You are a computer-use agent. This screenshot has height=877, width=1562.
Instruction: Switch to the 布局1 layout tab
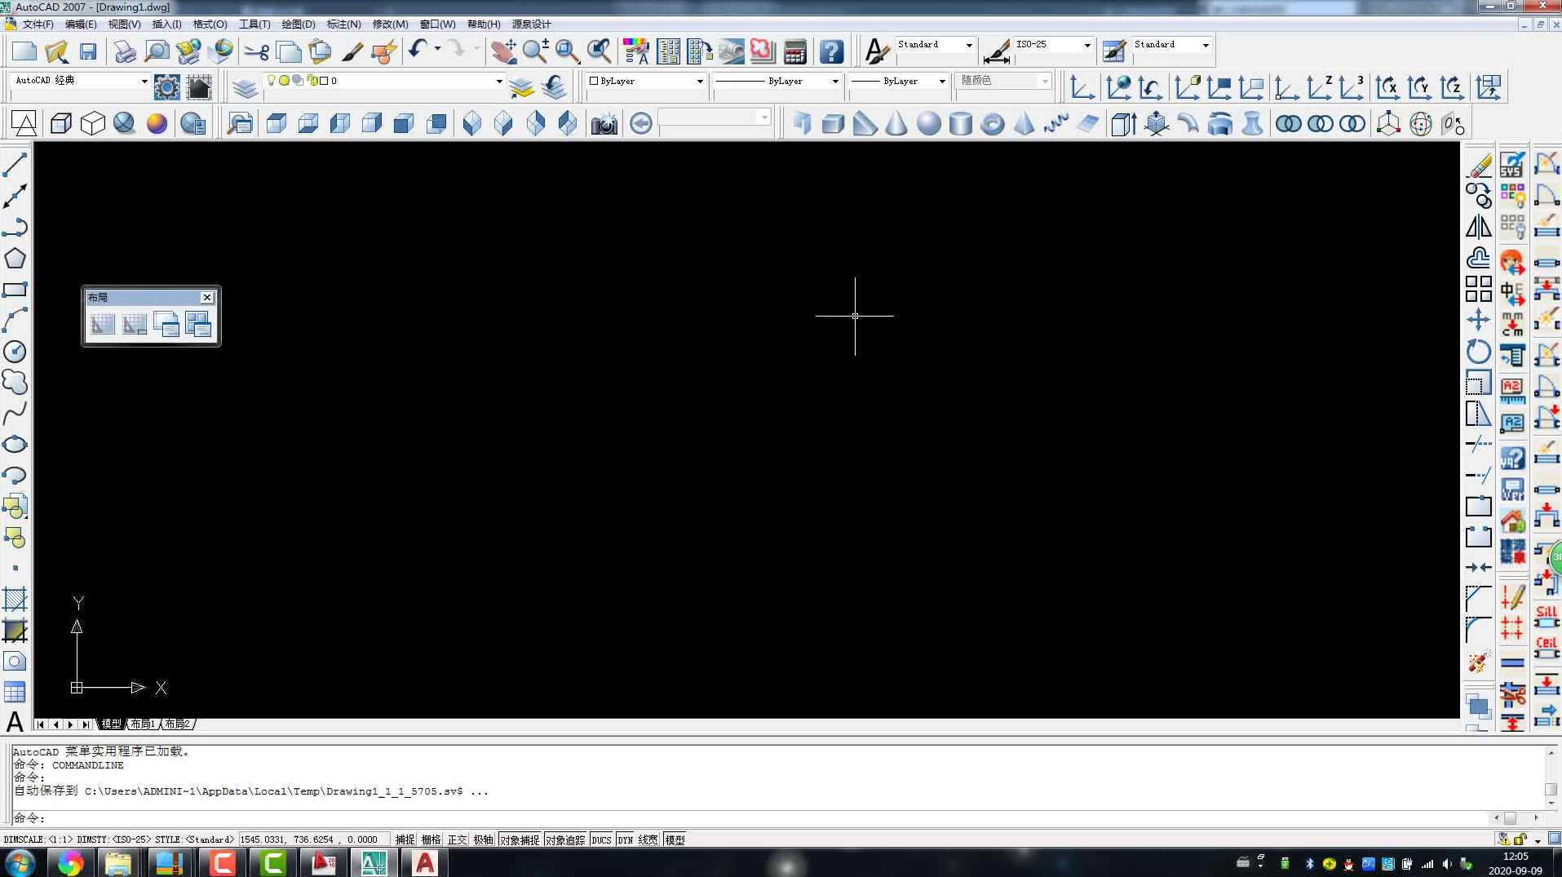coord(142,724)
